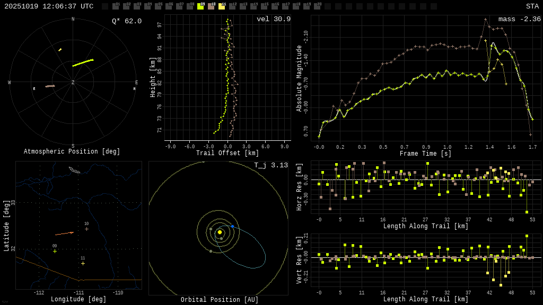Select the brown station 10 indicator box
Image resolution: width=543 pixels, height=305 pixels.
211,6
